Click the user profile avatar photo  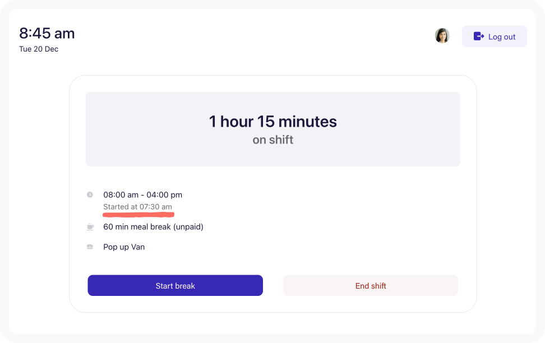[442, 36]
